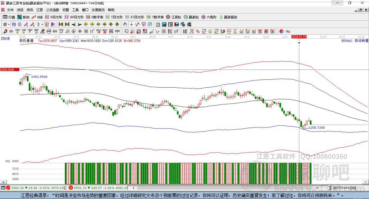Click the 2024-01-19 date marker
Screen dimensions: 369x199
click(x=299, y=37)
